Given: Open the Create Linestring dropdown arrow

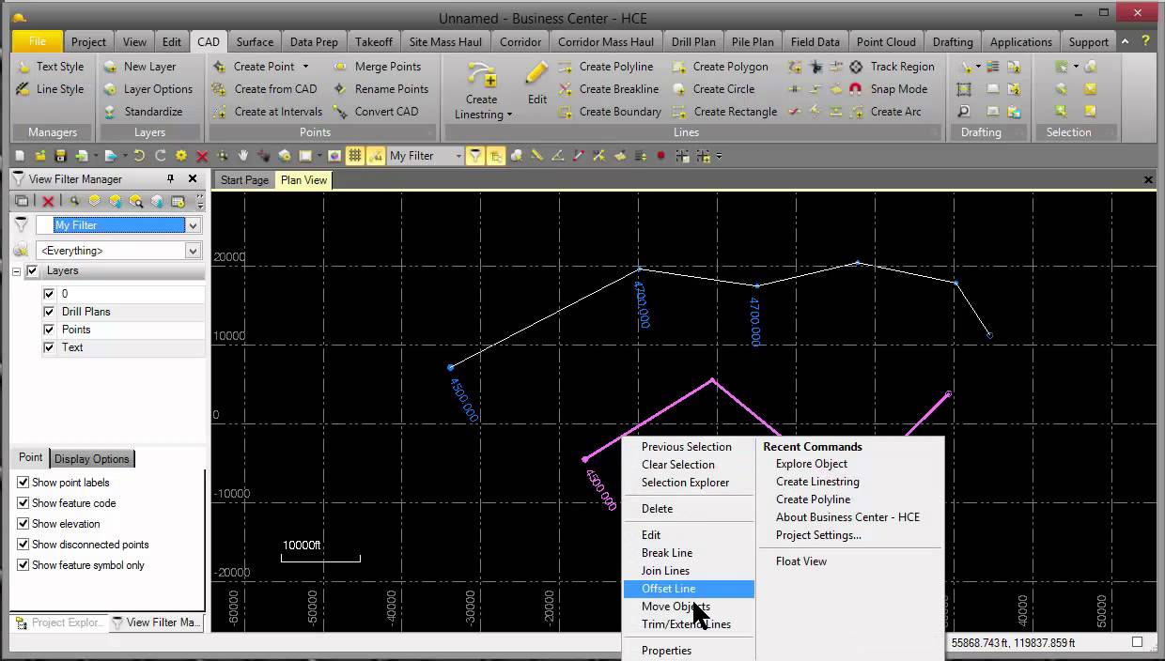Looking at the screenshot, I should click(x=510, y=115).
